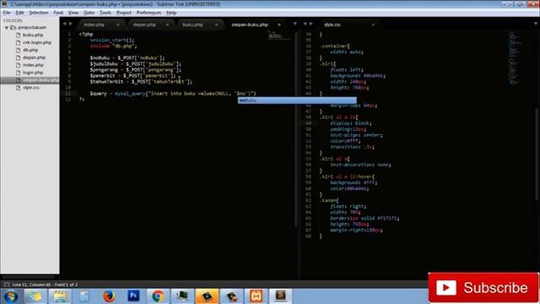Click the perpustakaan folder icon
540x304 pixels.
[x=13, y=27]
